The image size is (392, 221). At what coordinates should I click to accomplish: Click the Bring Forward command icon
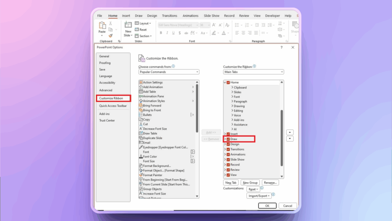pos(141,106)
